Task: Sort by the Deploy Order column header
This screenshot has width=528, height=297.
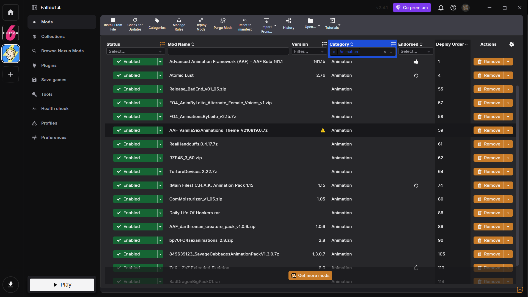Action: coord(452,44)
